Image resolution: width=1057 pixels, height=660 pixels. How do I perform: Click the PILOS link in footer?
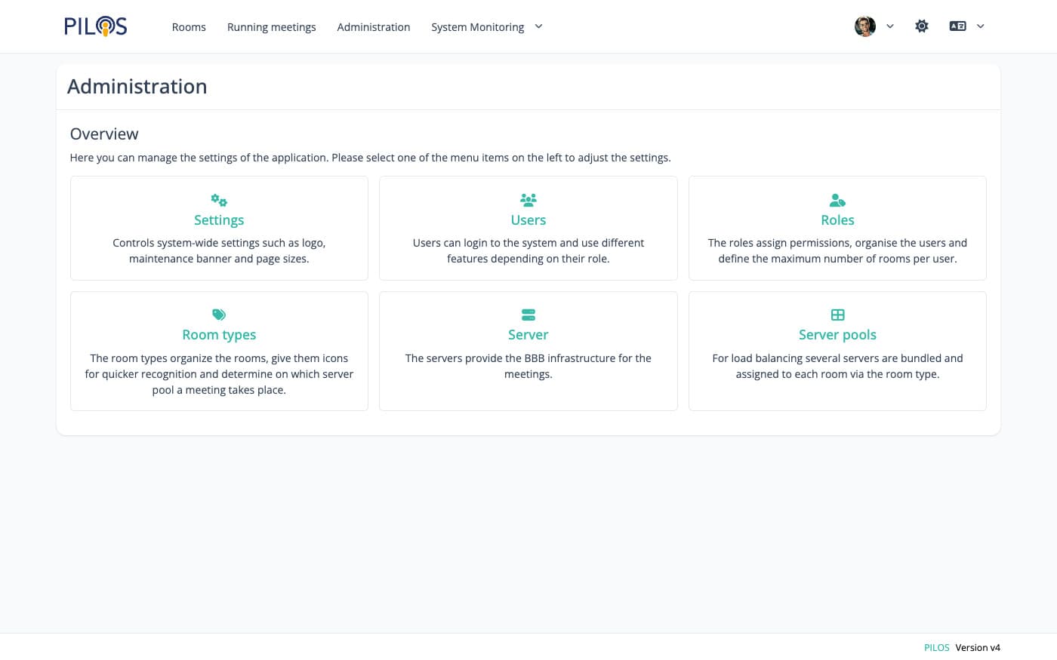pos(936,647)
